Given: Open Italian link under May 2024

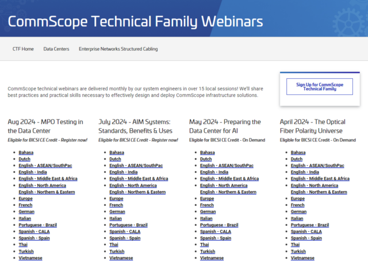Looking at the screenshot, I should (x=206, y=218).
